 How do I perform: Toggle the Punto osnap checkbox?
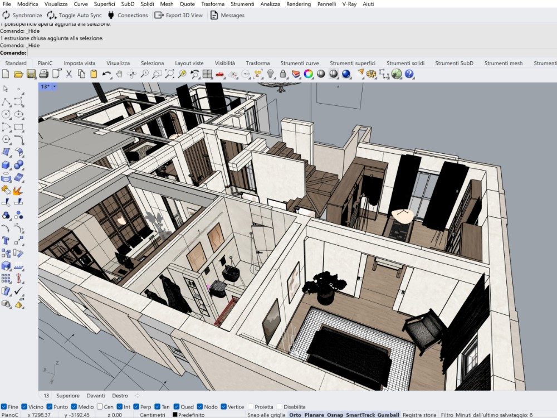click(50, 407)
